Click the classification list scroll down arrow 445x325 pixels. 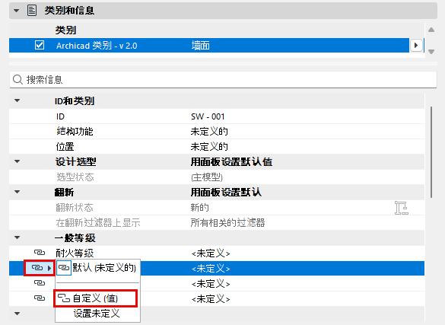pos(431,52)
